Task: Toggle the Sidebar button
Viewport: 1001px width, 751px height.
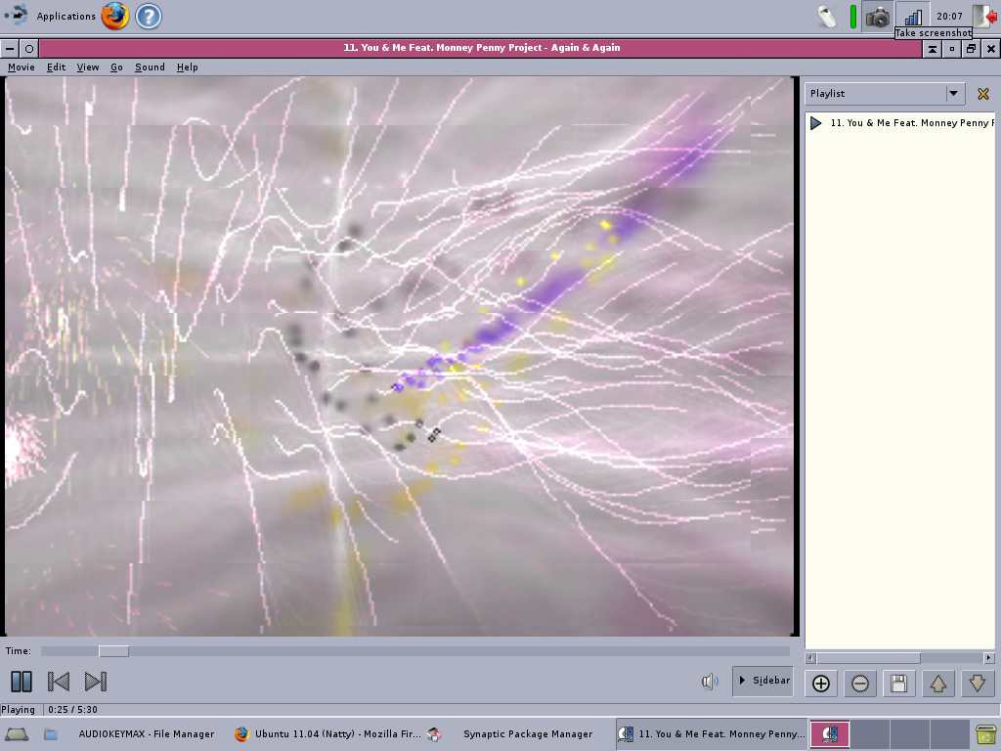Action: 763,681
